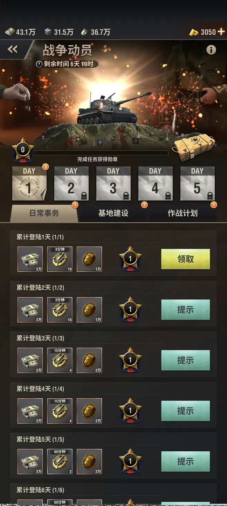Tap the medal star in 累计登陆4天 row
Image resolution: width=227 pixels, height=506 pixels.
(x=130, y=411)
